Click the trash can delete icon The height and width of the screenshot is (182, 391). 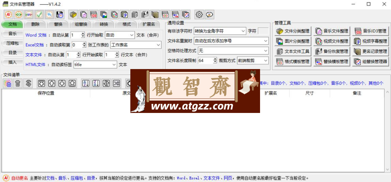click(18, 83)
